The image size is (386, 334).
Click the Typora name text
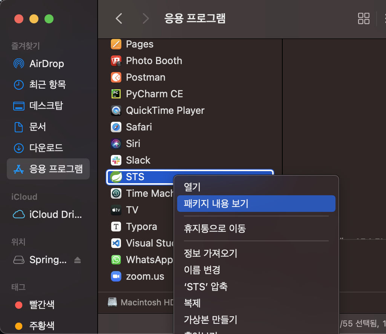click(142, 227)
